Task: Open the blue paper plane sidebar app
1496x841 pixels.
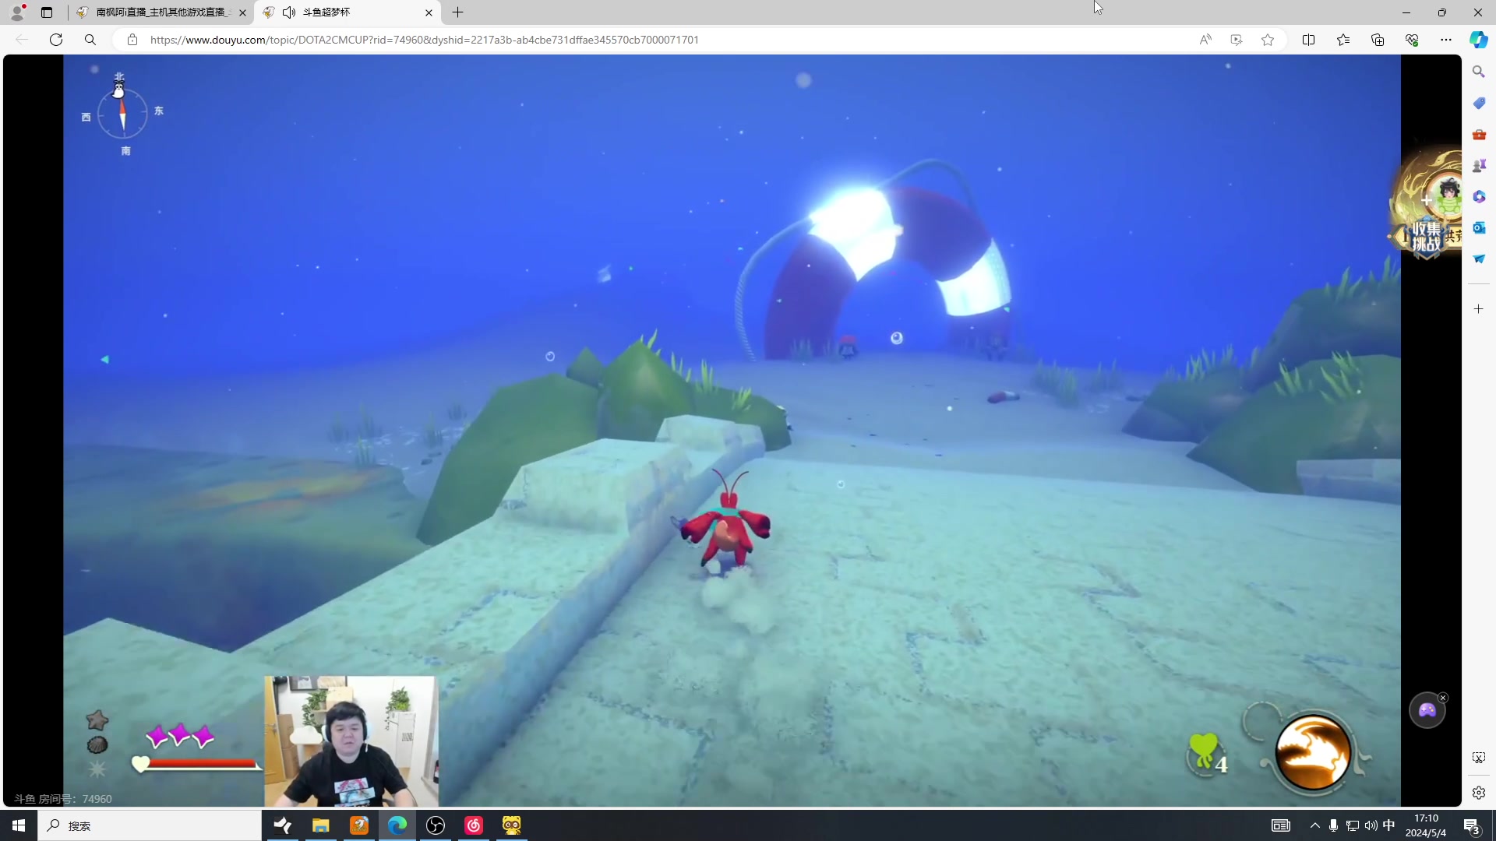Action: 1479,259
